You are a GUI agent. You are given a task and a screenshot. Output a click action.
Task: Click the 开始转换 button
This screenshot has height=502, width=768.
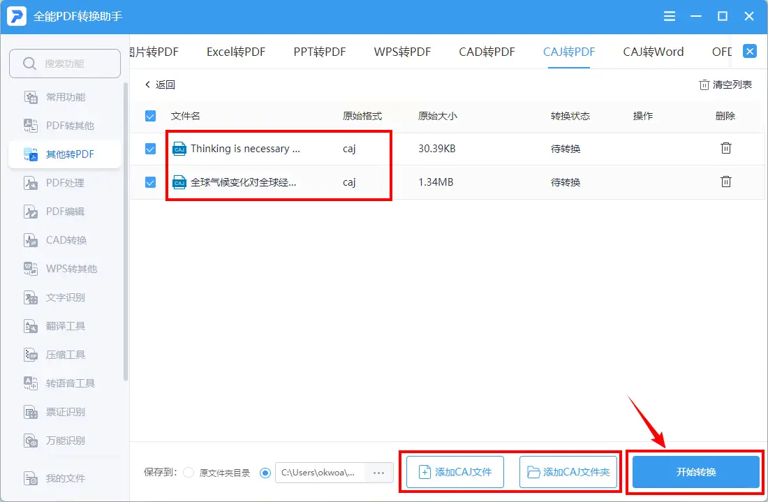click(x=695, y=472)
